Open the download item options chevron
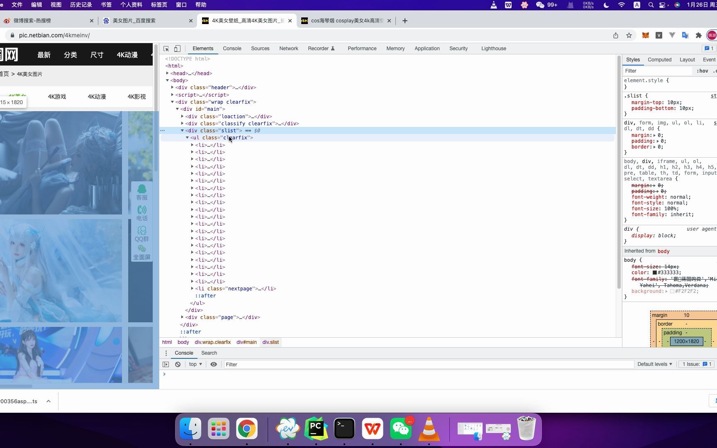The image size is (717, 448). click(49, 402)
